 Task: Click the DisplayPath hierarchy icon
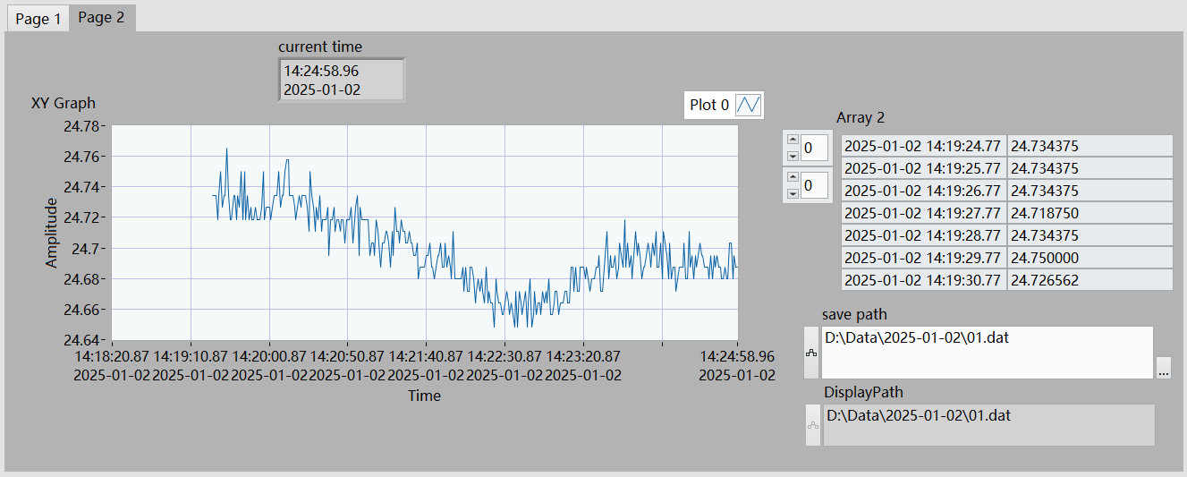[812, 425]
